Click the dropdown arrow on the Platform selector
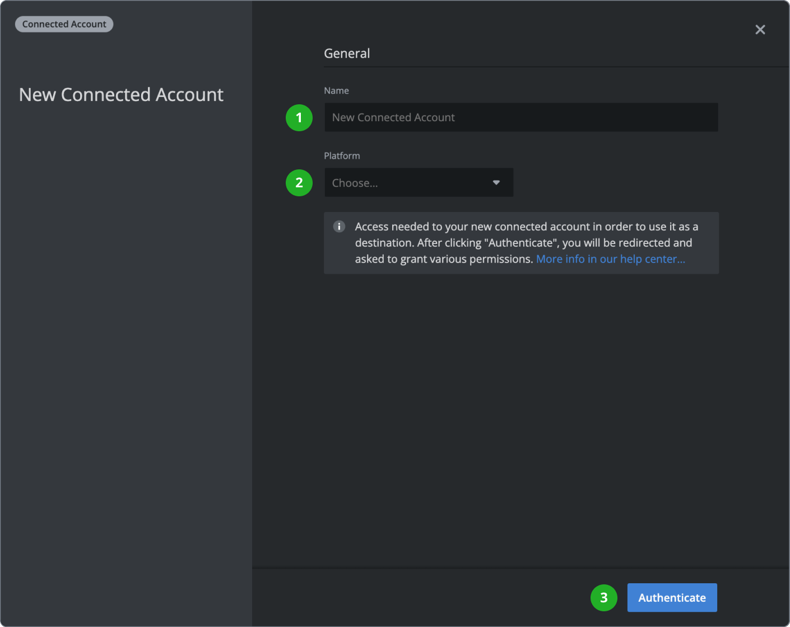Image resolution: width=790 pixels, height=627 pixels. coord(496,182)
